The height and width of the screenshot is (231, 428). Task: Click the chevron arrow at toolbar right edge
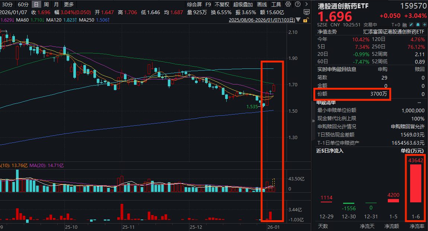point(306,4)
